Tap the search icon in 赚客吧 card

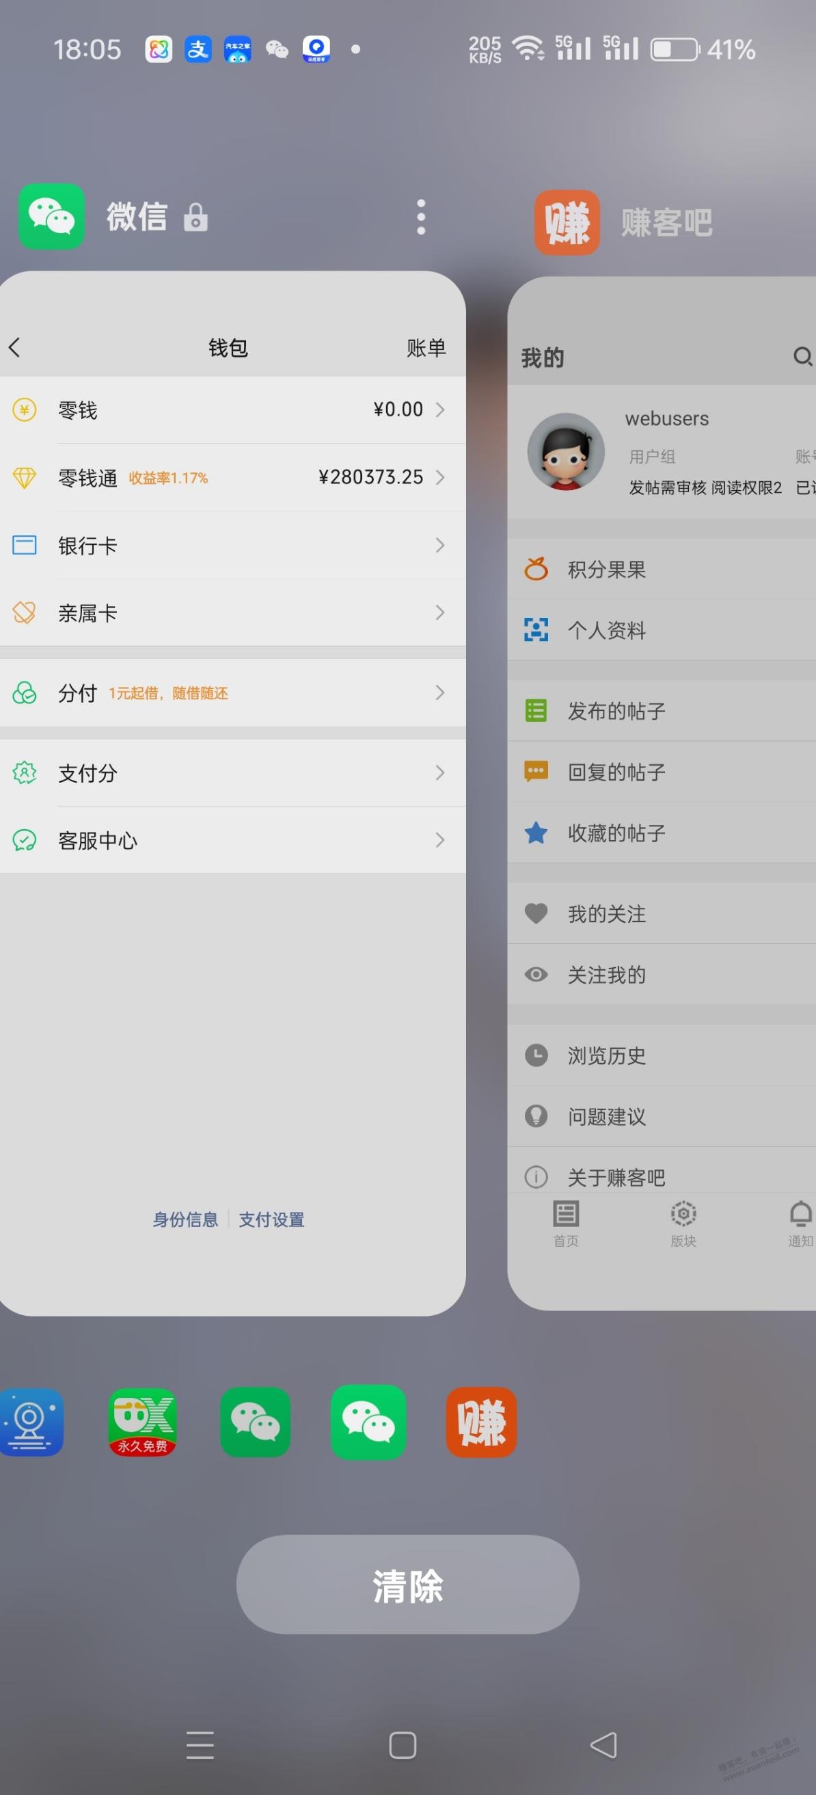[x=803, y=357]
